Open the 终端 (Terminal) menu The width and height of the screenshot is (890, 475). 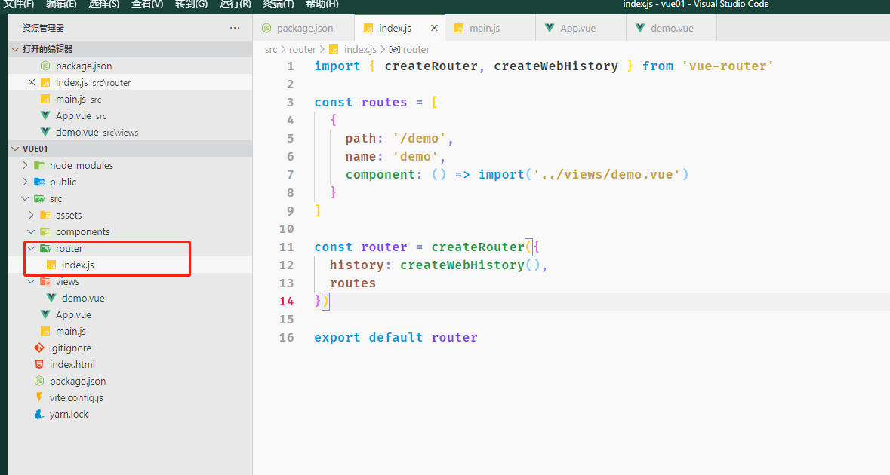coord(277,5)
